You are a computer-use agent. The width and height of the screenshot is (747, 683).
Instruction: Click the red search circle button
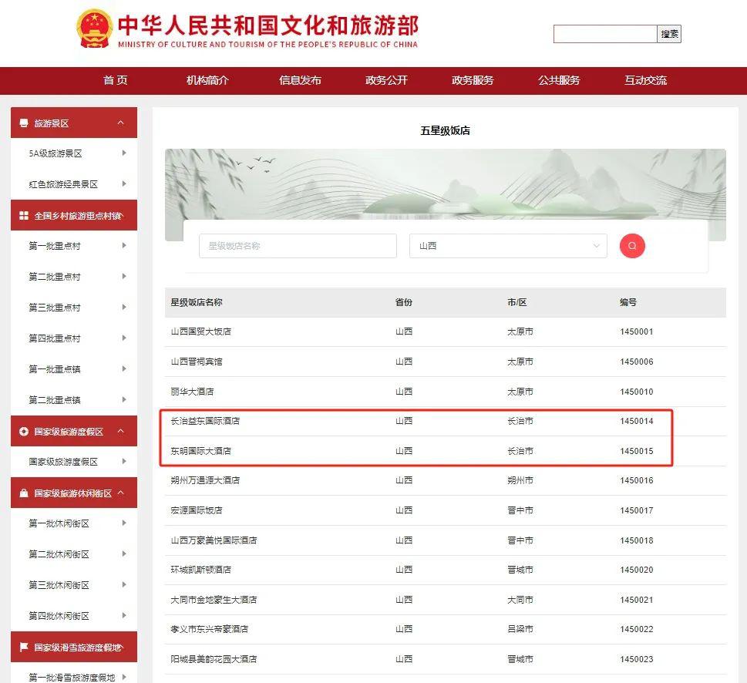(x=631, y=246)
